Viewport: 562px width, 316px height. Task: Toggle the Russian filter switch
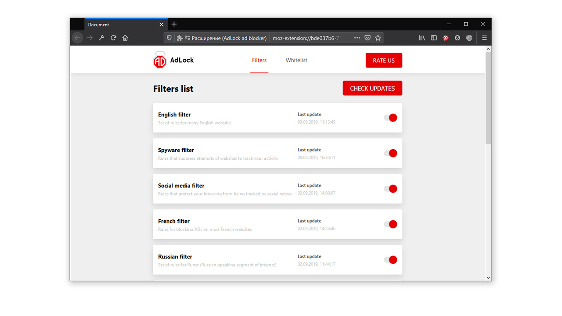click(x=390, y=260)
